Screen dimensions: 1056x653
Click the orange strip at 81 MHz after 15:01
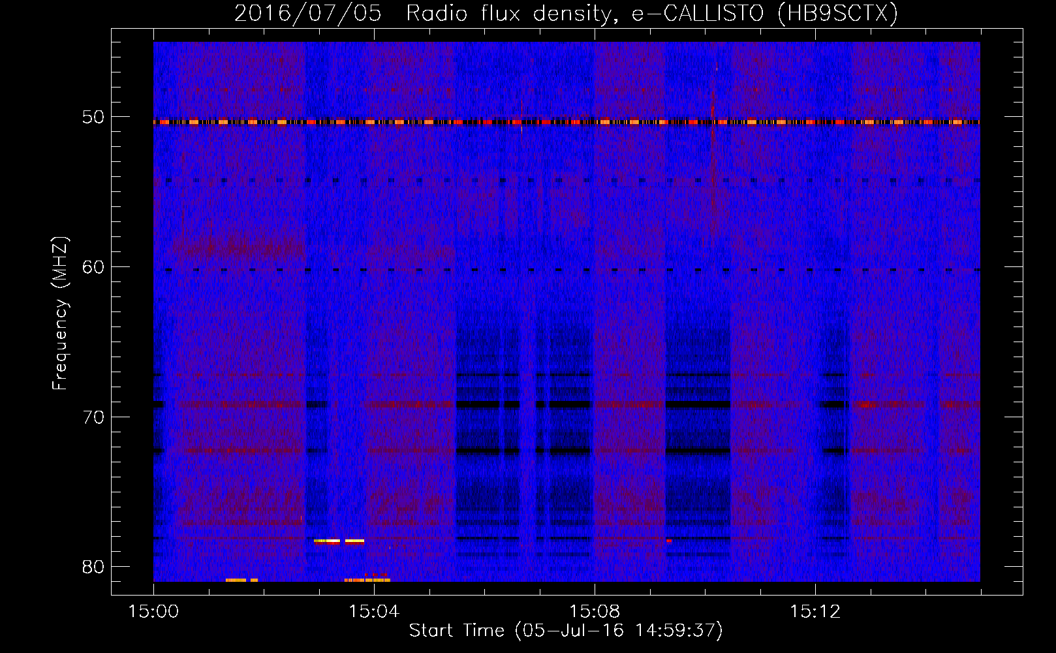click(x=241, y=580)
